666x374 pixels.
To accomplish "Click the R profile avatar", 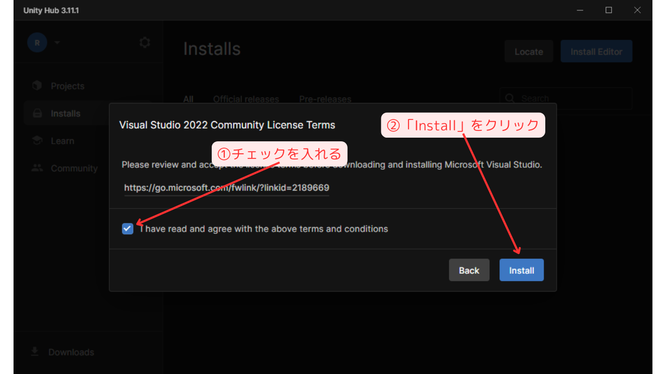I will click(37, 42).
